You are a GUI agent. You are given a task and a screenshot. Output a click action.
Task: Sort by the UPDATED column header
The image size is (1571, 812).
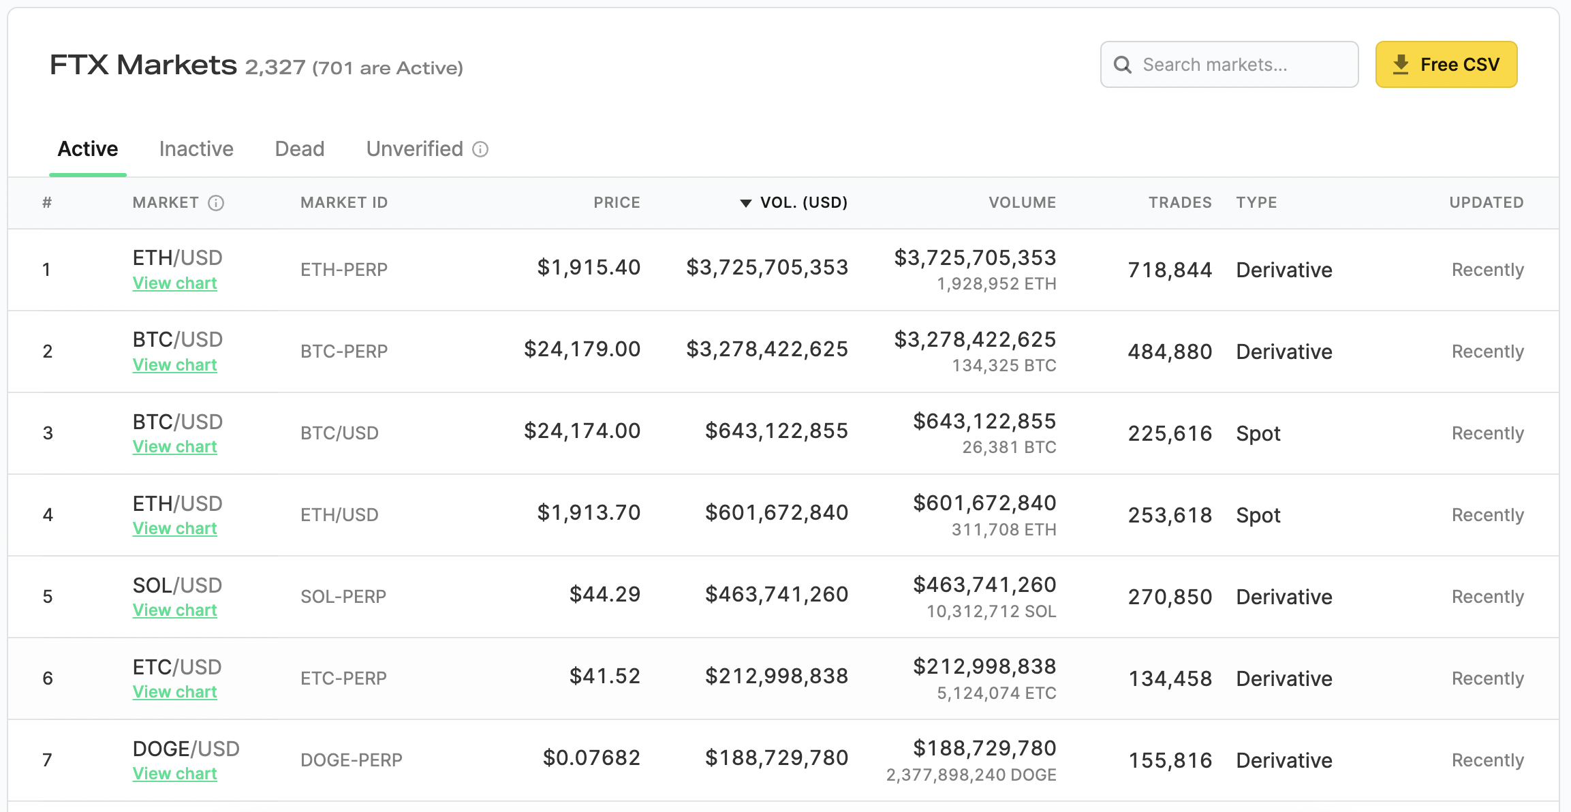(x=1487, y=203)
